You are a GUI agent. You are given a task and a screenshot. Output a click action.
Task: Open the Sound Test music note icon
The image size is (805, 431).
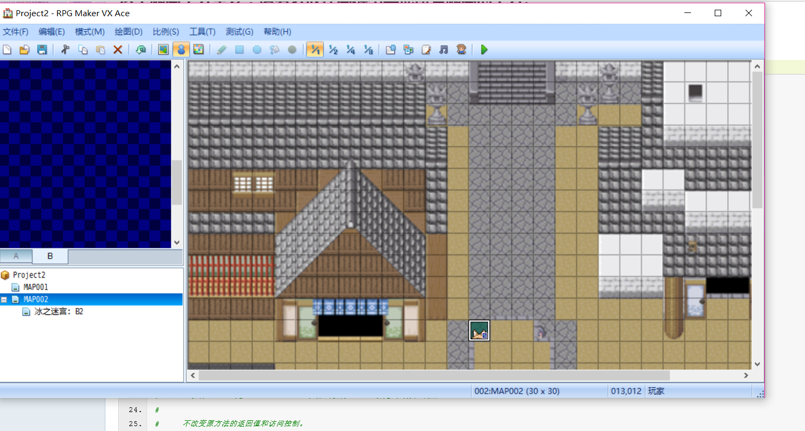pos(443,50)
